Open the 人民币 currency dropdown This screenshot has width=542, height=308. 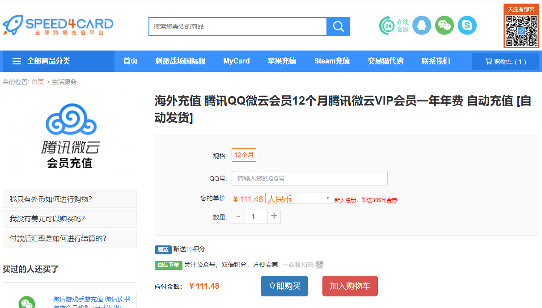click(299, 198)
